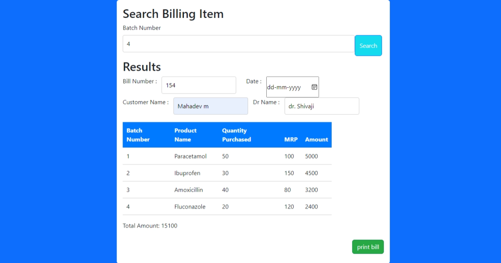Select the Customer Name field showing Mahadev m
The height and width of the screenshot is (263, 501).
click(210, 106)
